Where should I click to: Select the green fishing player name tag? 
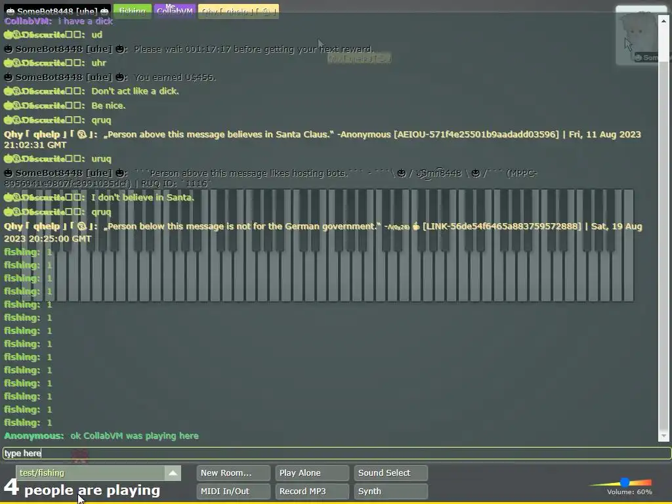[133, 11]
